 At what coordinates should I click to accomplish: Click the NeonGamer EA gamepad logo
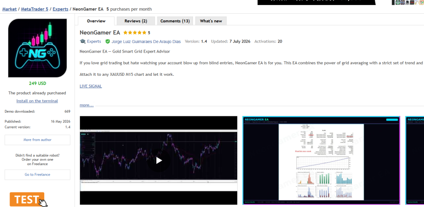37,48
